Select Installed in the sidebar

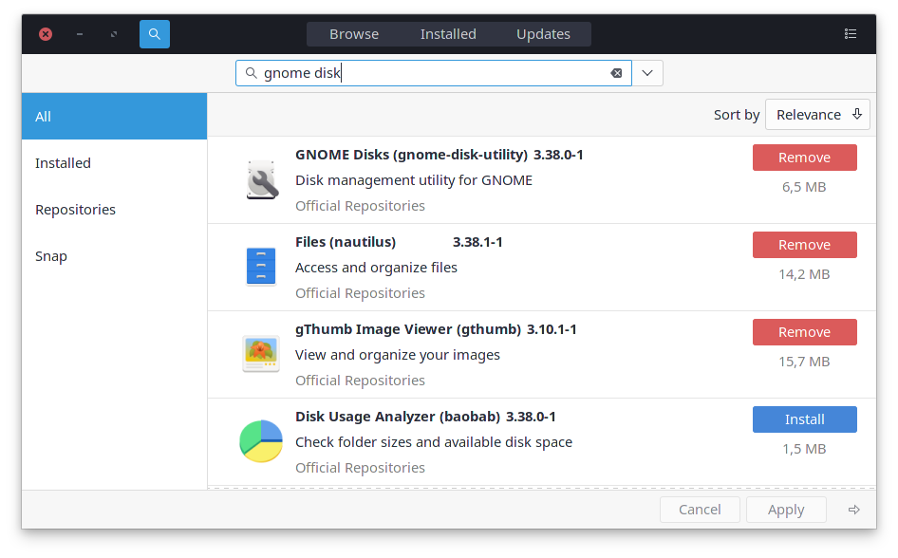(x=115, y=163)
